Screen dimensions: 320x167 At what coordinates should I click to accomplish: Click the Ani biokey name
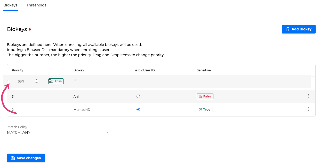pyautogui.click(x=76, y=96)
